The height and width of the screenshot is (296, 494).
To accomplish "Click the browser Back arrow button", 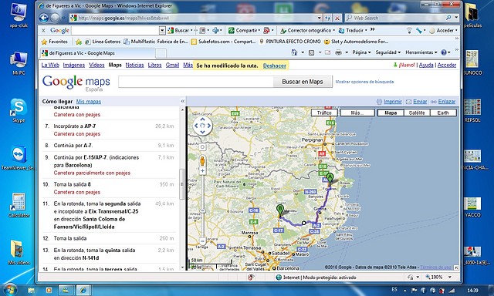I will tap(44, 18).
